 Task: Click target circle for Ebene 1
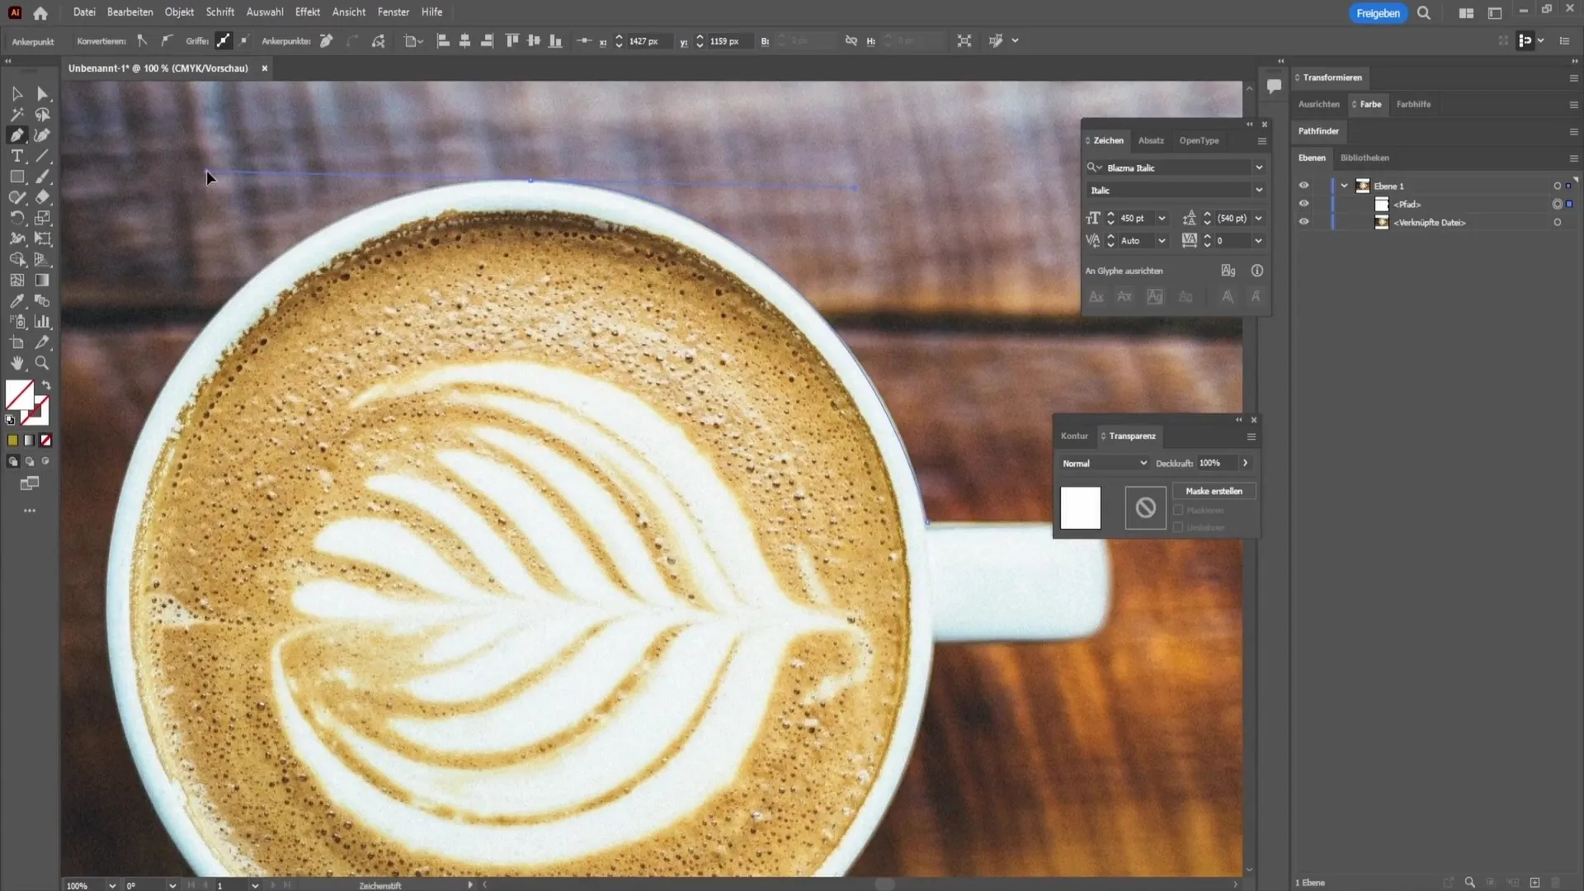1557,186
